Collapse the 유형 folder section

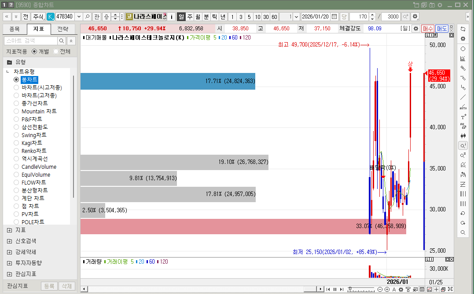click(9, 62)
